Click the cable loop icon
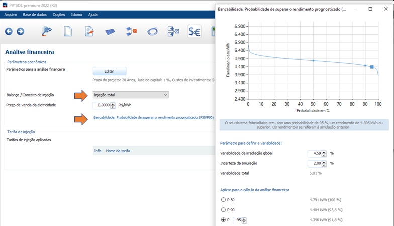 coord(152,32)
